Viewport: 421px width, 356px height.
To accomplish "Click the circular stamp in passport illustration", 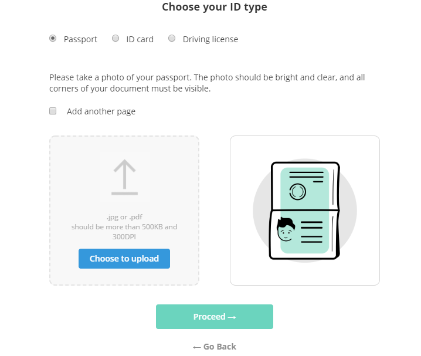I will [297, 192].
